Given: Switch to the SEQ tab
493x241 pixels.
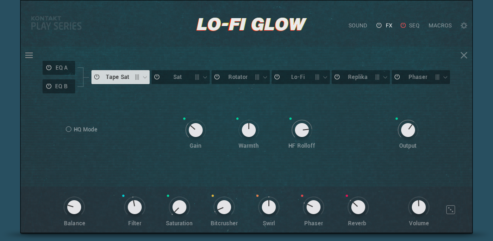Looking at the screenshot, I should click(x=414, y=26).
